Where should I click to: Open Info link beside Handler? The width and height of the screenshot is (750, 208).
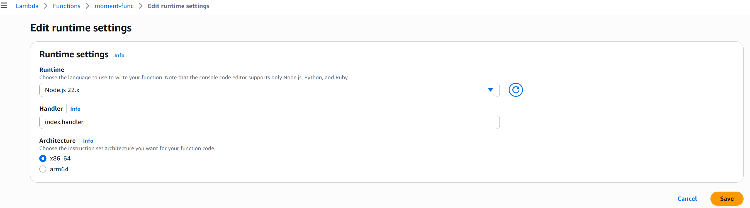click(75, 109)
